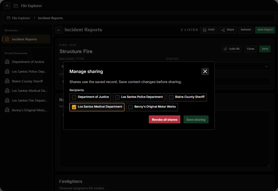
Task: Click the printer icon
Action: tap(204, 30)
